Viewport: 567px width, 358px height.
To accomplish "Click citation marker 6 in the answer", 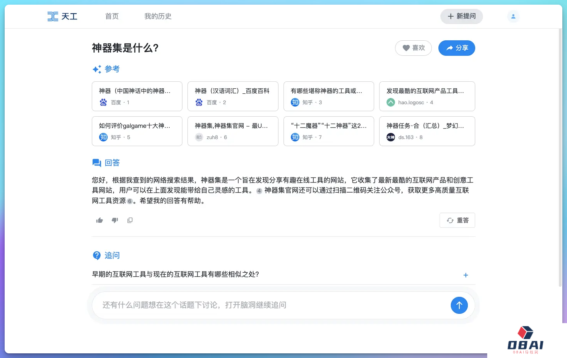I will click(130, 201).
